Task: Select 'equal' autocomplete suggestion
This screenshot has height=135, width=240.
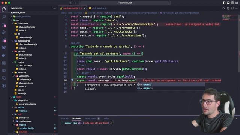Action: (x=171, y=84)
